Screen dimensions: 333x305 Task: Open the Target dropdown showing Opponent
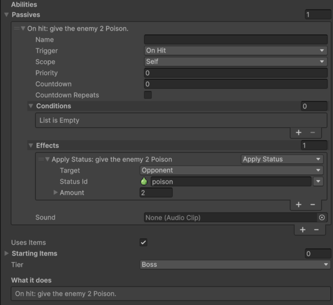[x=232, y=170]
